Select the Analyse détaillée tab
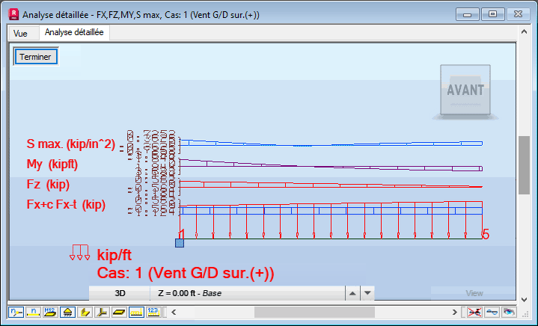538x326 pixels. coord(74,32)
